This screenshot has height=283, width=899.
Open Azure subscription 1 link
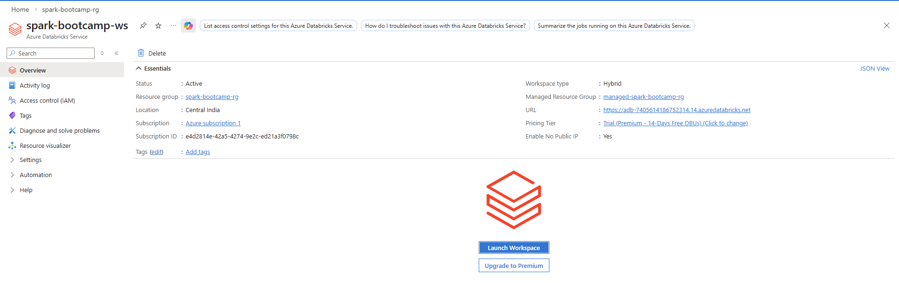[213, 123]
